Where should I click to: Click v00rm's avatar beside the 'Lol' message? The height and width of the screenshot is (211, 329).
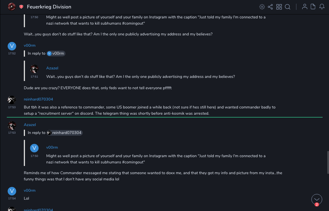tap(12, 191)
